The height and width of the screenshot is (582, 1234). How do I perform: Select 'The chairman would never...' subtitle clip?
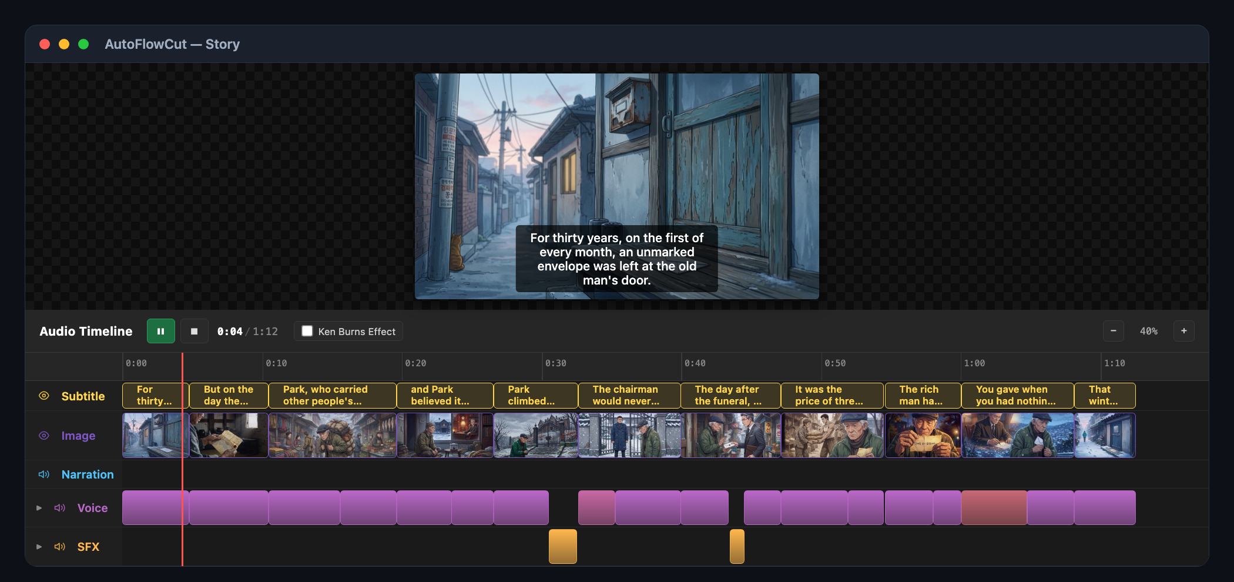tap(629, 395)
